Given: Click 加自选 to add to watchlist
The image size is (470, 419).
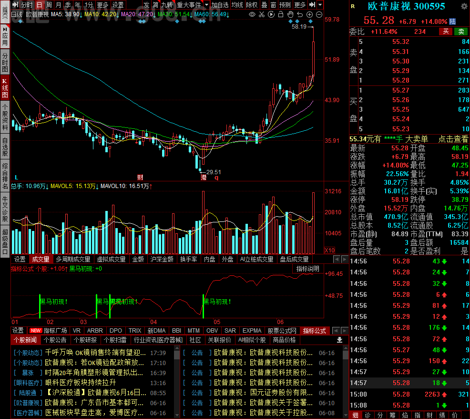Looking at the screenshot, I should 220,5.
